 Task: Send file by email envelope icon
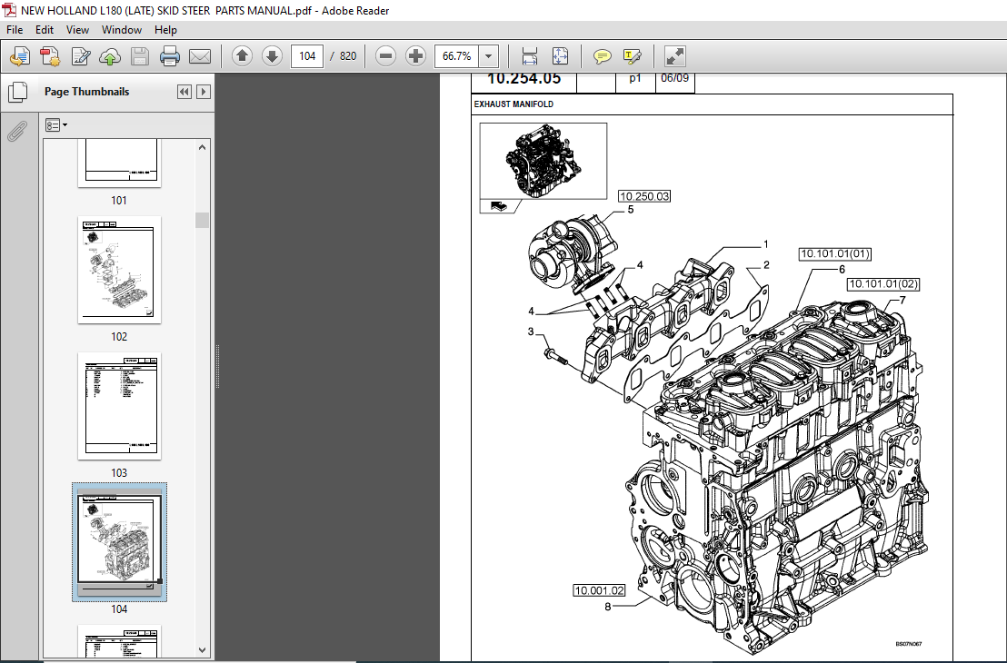coord(200,56)
